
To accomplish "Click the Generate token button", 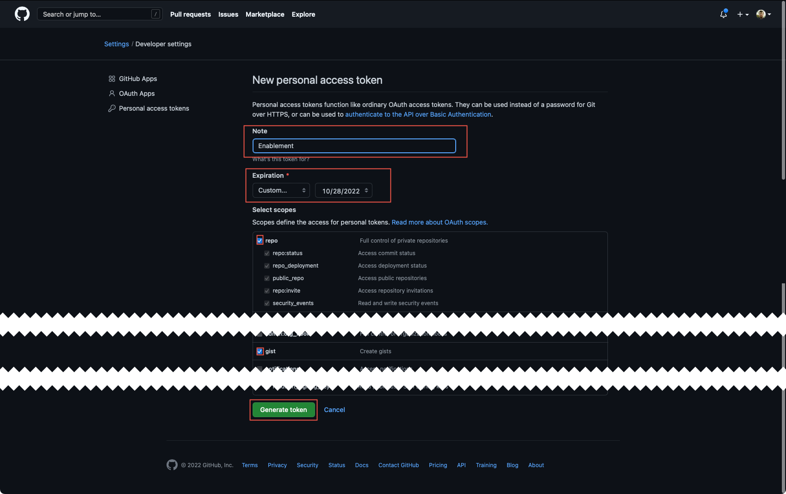I will pyautogui.click(x=284, y=410).
